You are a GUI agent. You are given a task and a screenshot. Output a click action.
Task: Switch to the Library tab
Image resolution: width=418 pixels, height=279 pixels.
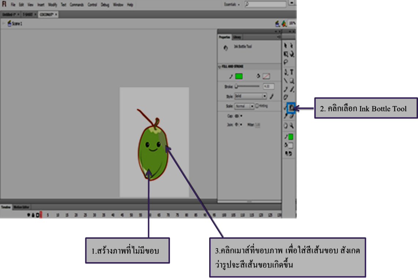238,36
